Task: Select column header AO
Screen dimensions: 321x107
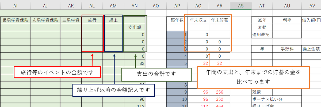Action: point(156,6)
